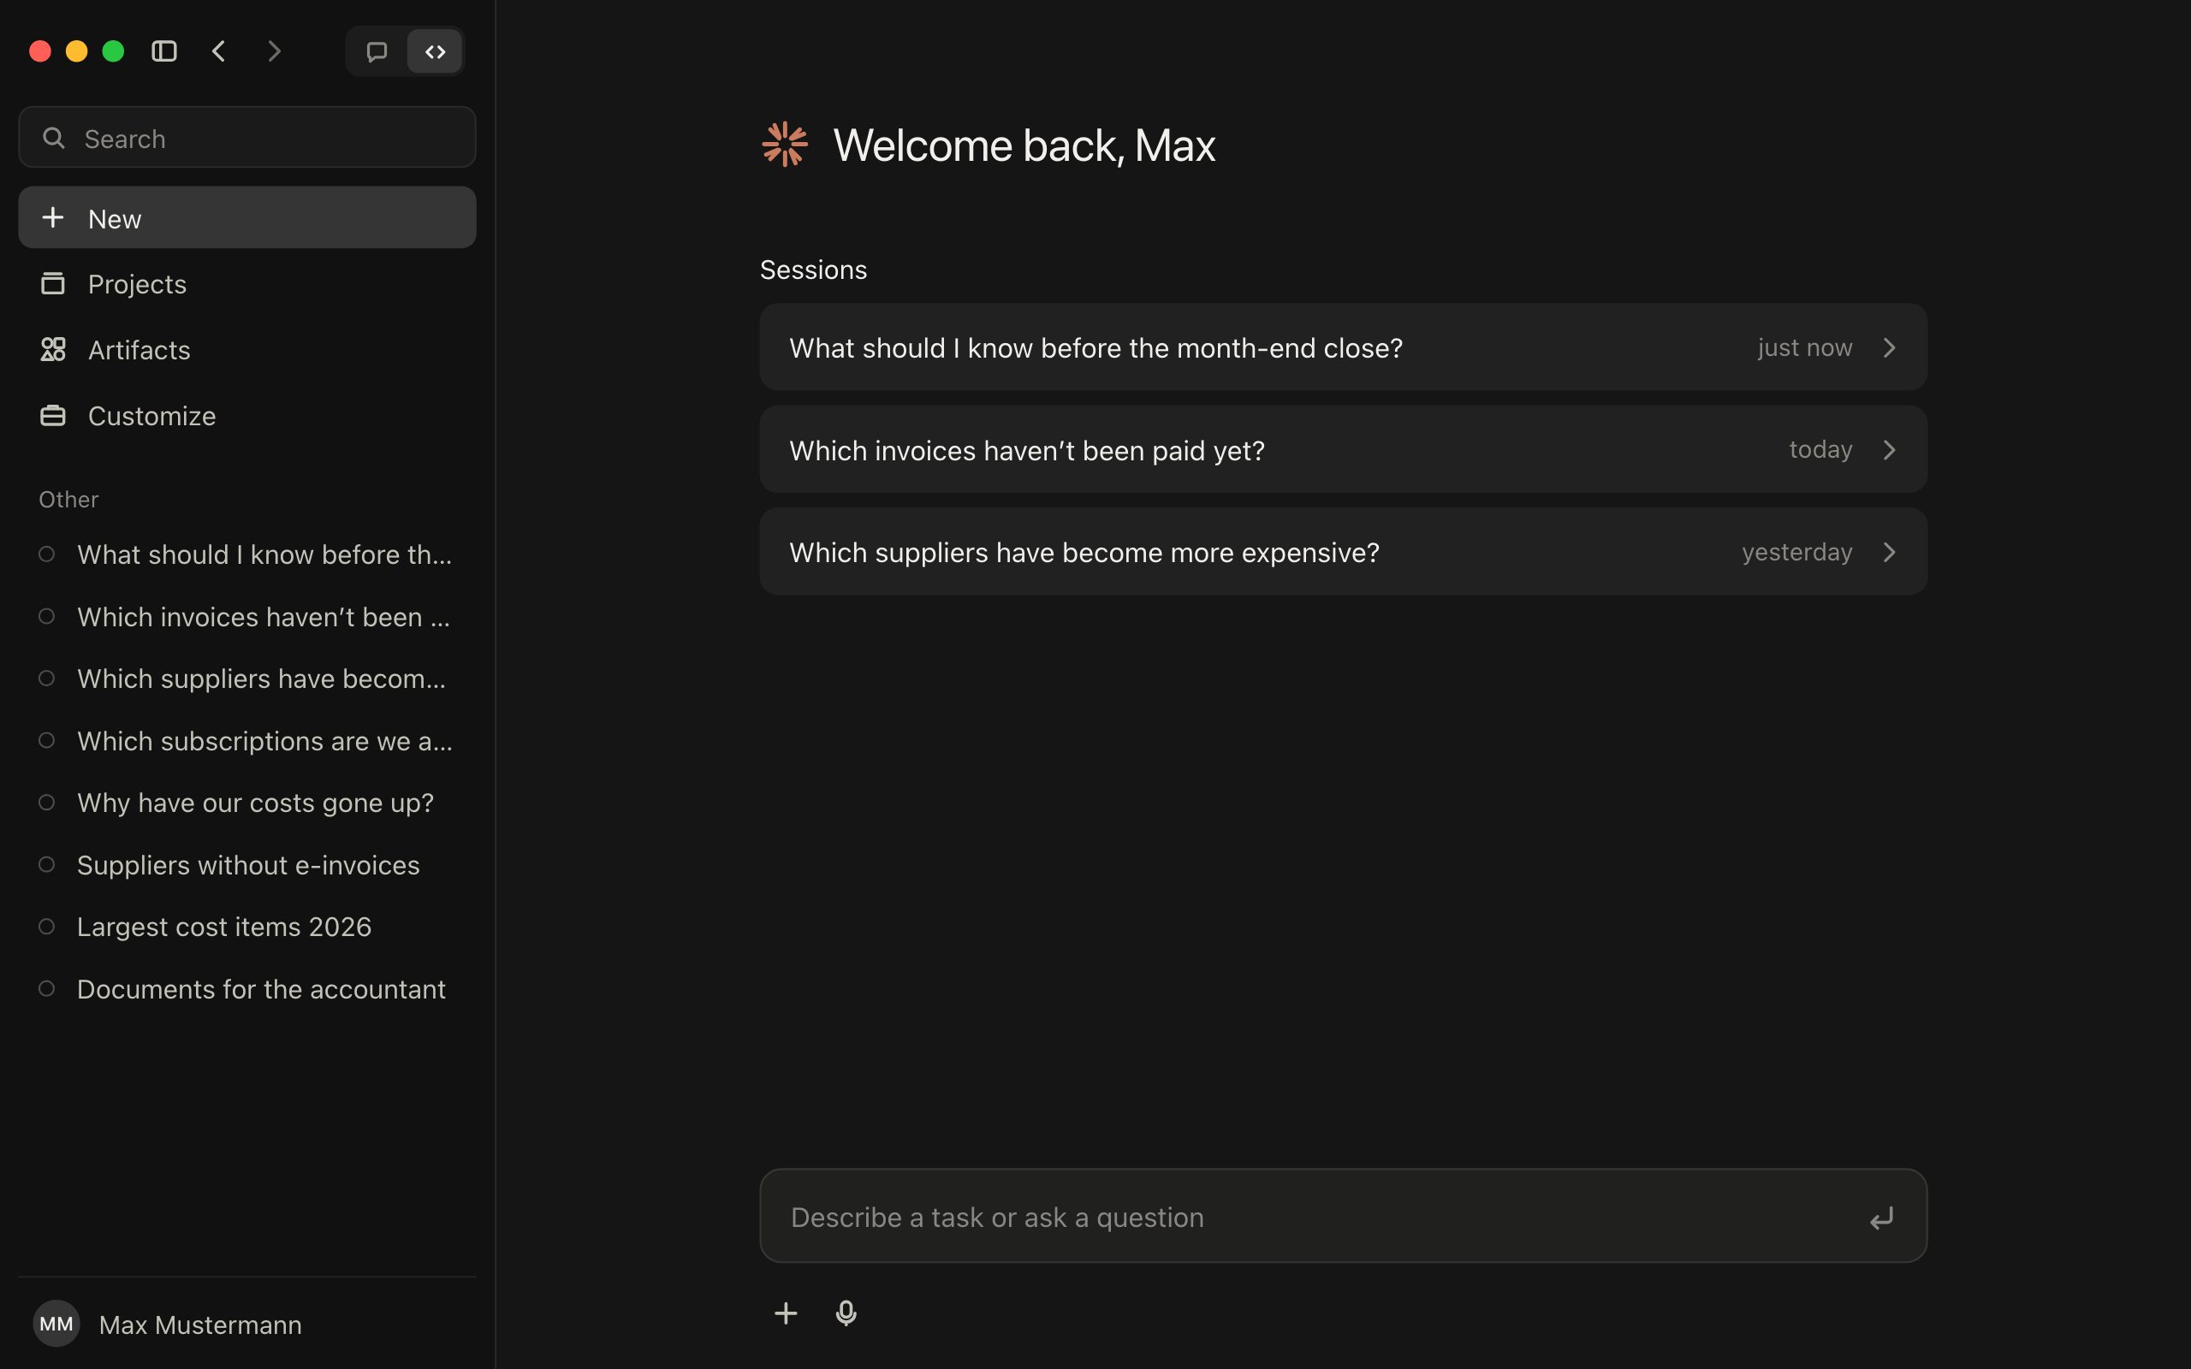The width and height of the screenshot is (2191, 1369).
Task: Focus the 'Describe a task or ask a question' box
Action: [x=1343, y=1216]
